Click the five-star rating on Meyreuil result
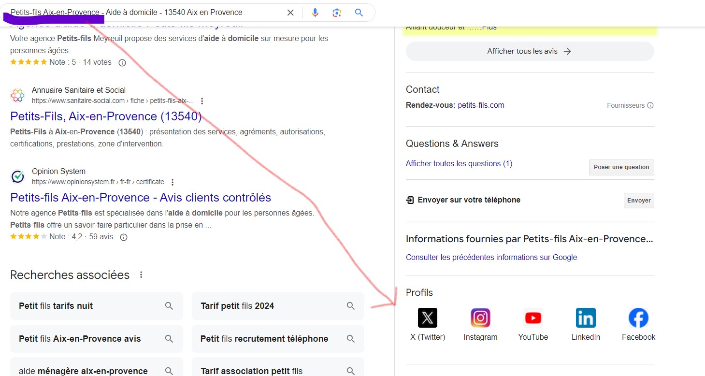 [x=29, y=62]
